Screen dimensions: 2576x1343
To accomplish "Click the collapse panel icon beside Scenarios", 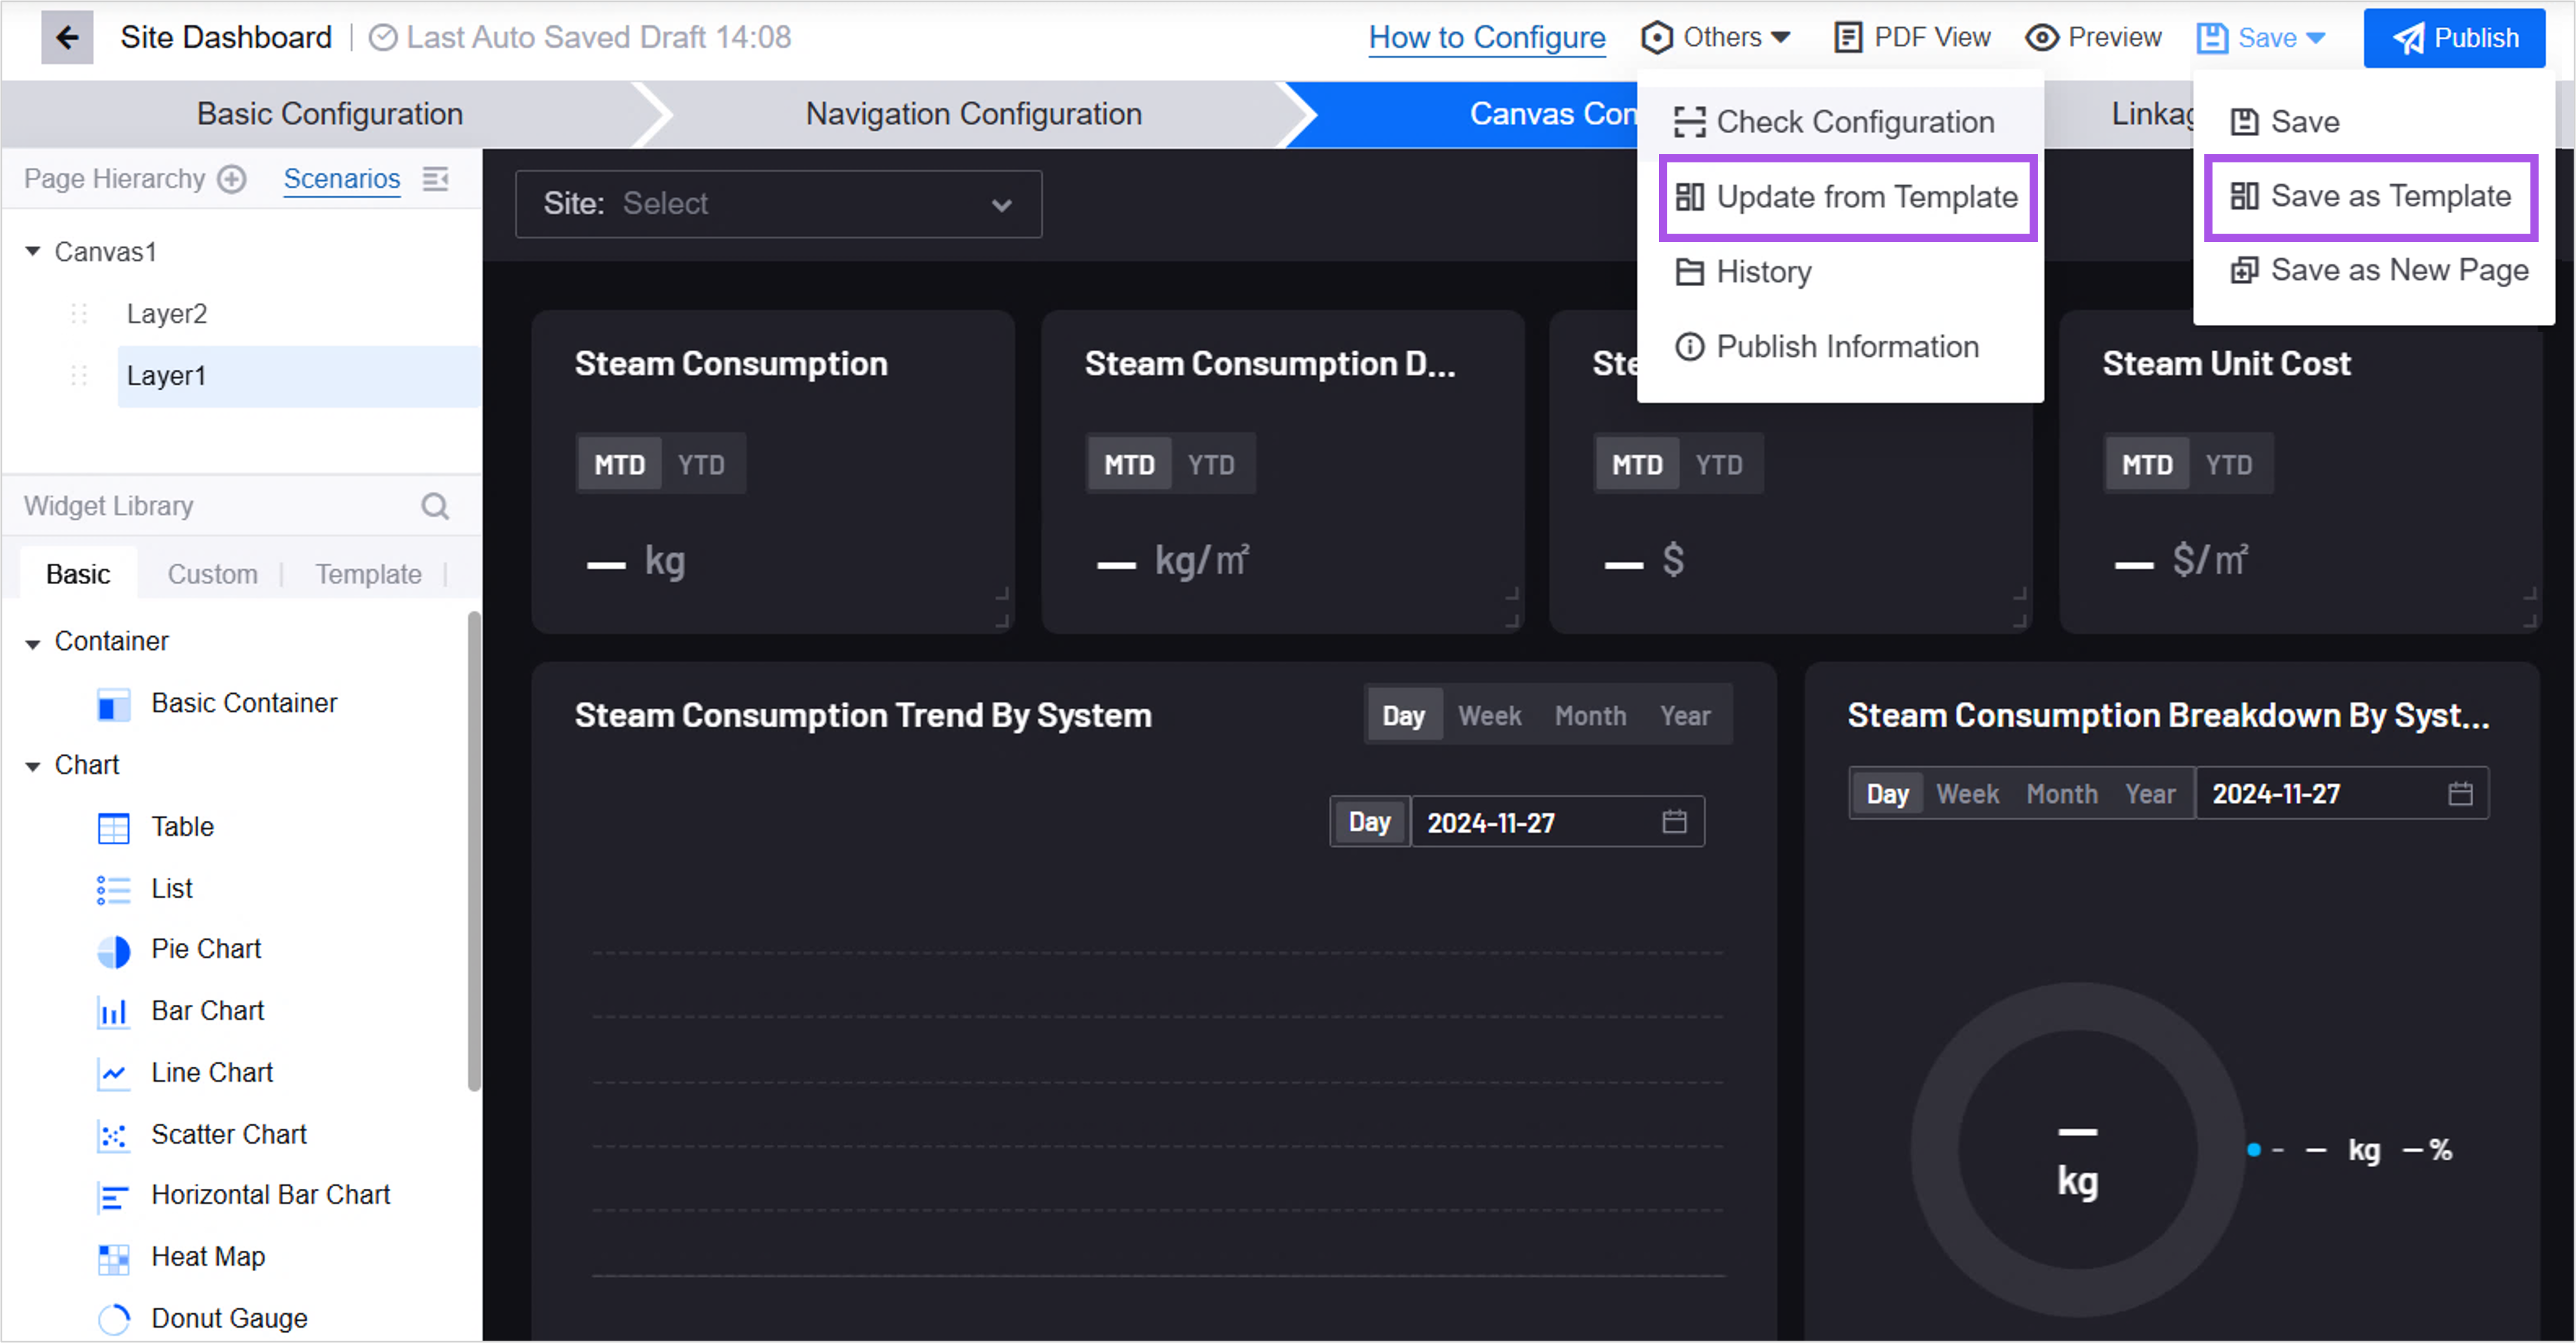I will (435, 179).
